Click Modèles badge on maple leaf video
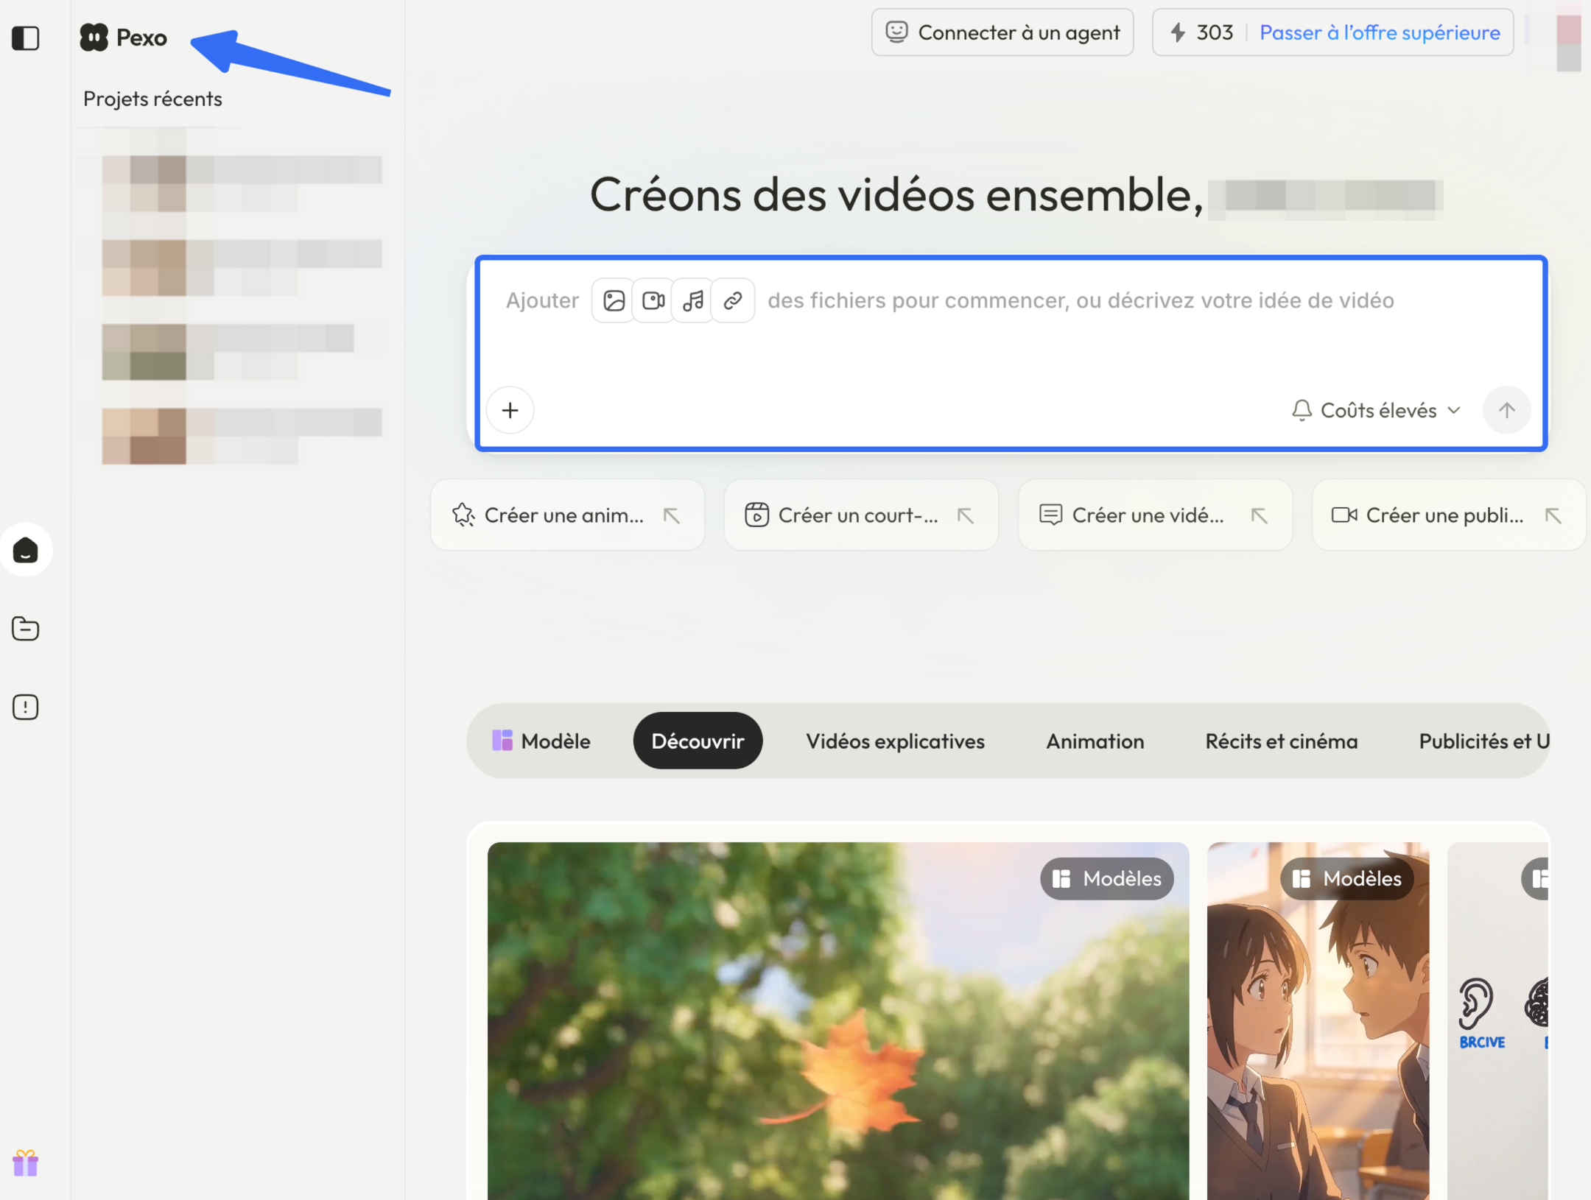1591x1200 pixels. click(1106, 878)
